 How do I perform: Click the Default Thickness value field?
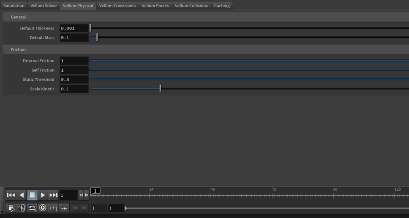click(75, 28)
